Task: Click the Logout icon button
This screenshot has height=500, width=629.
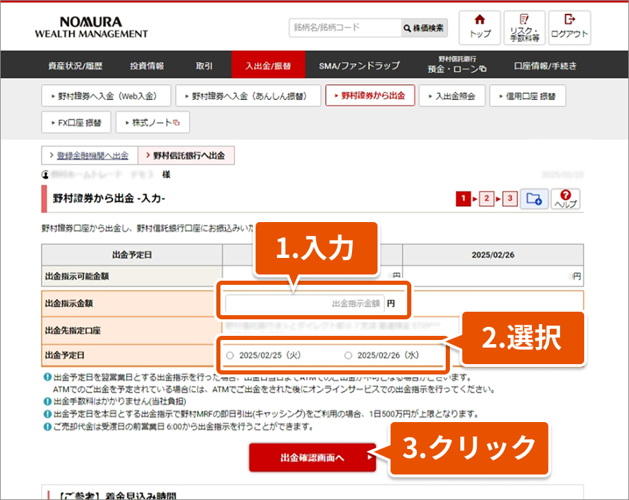Action: [570, 28]
